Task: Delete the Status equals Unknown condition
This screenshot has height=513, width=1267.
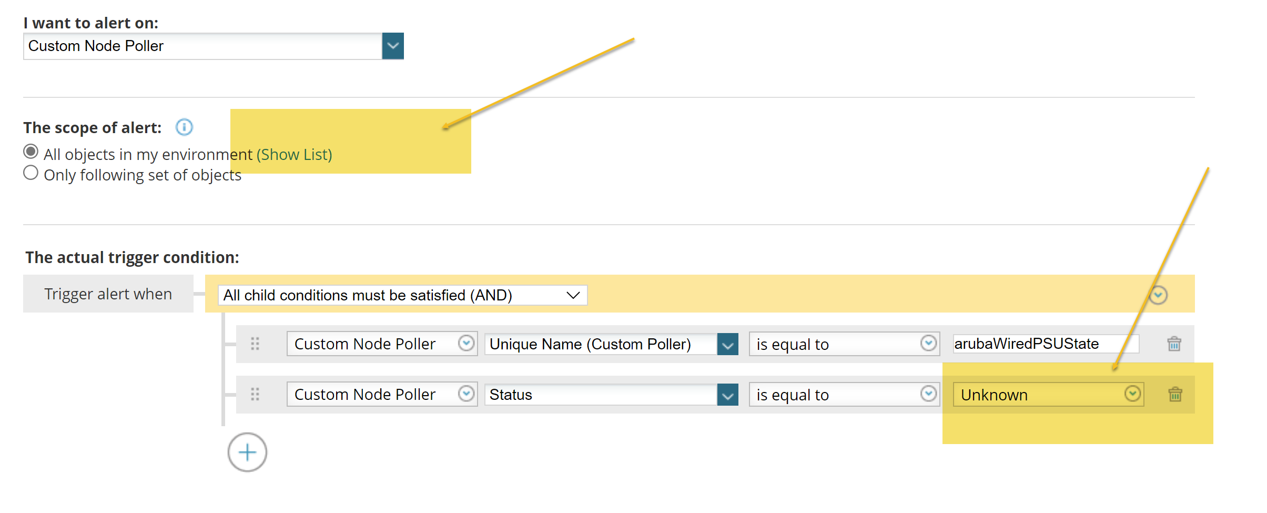Action: click(x=1175, y=395)
